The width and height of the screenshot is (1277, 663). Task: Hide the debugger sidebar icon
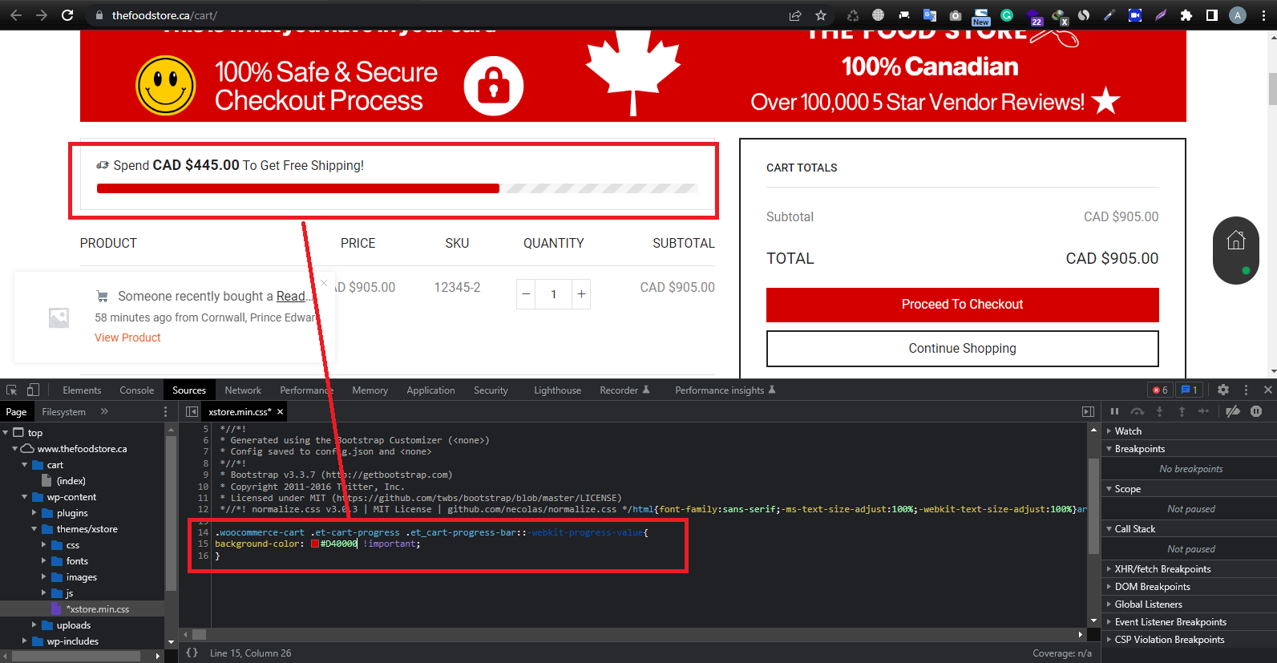tap(1088, 411)
